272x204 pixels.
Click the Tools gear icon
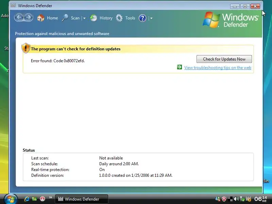point(119,18)
